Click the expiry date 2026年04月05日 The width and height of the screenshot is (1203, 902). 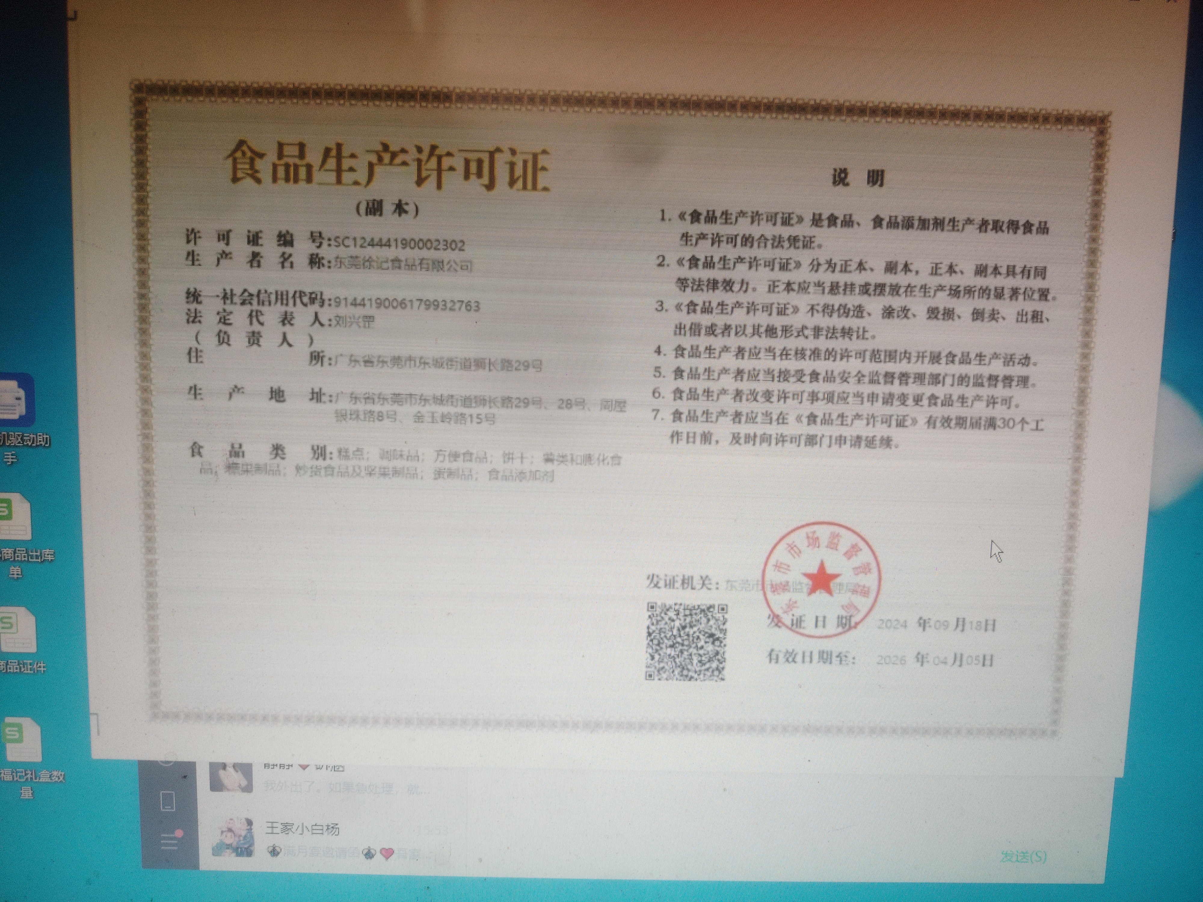tap(935, 659)
